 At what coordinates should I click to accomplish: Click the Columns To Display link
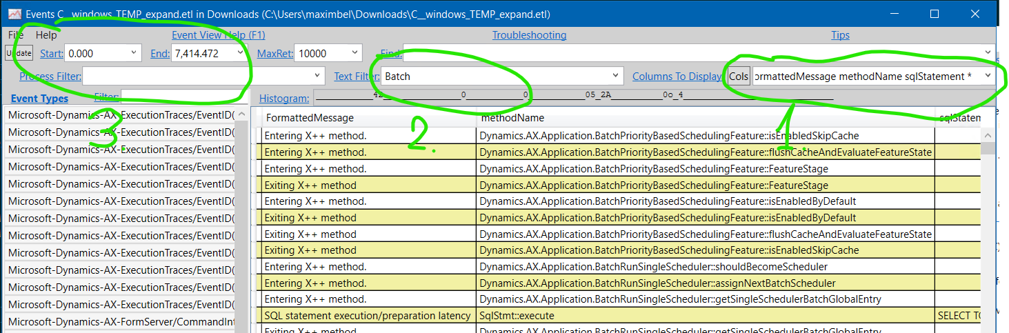(x=677, y=77)
